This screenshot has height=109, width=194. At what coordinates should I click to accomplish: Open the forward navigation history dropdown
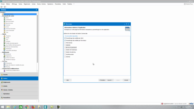6,7
